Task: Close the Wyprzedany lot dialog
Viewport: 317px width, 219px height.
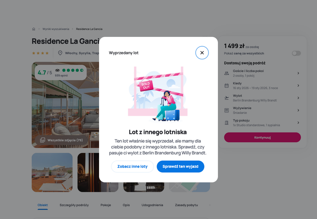Action: point(202,53)
